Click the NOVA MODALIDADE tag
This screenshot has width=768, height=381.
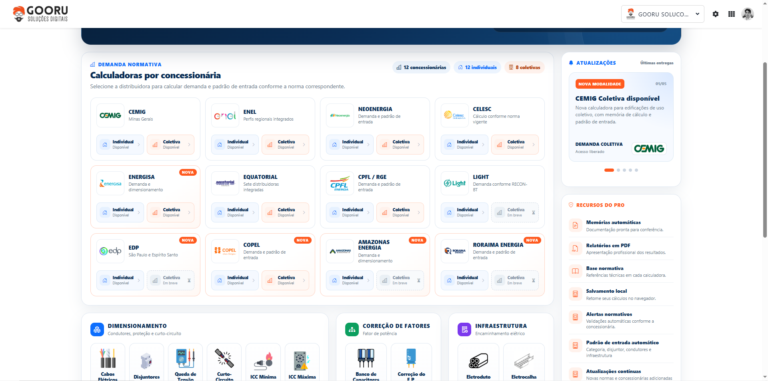pos(600,84)
